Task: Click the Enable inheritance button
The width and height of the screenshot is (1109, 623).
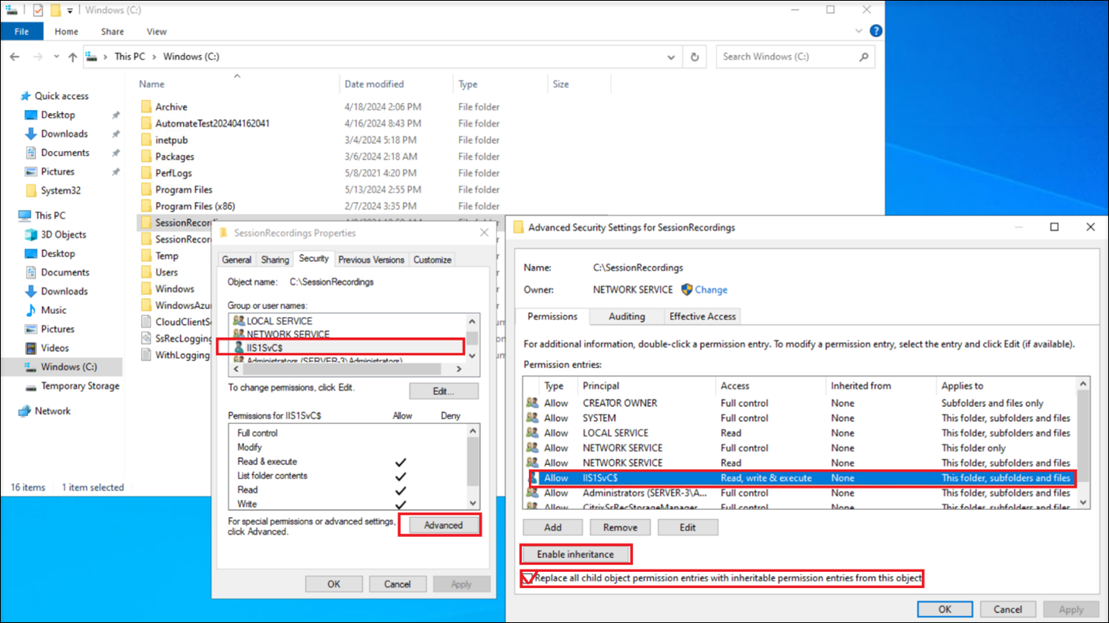Action: tap(575, 555)
